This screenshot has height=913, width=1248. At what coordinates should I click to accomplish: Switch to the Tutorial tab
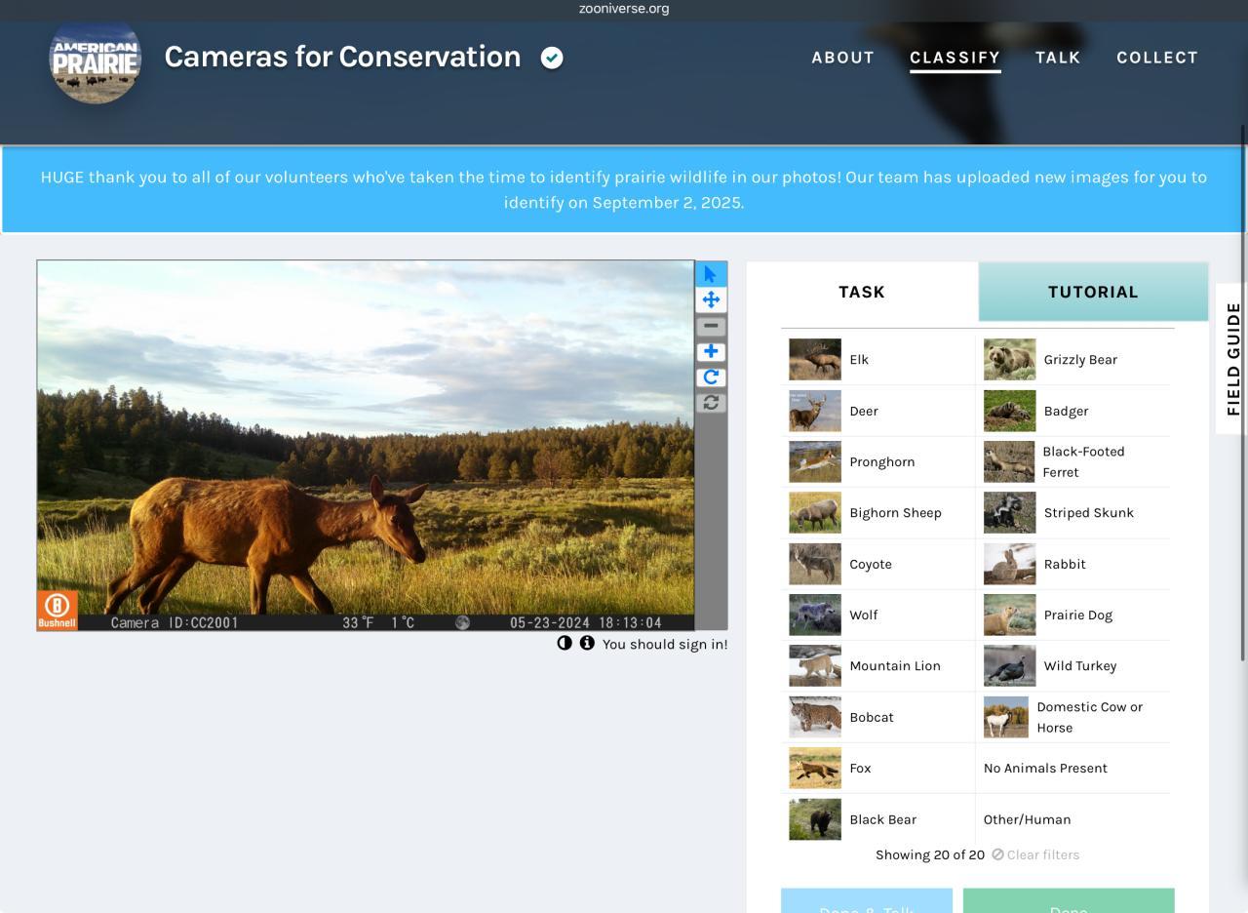(1093, 292)
